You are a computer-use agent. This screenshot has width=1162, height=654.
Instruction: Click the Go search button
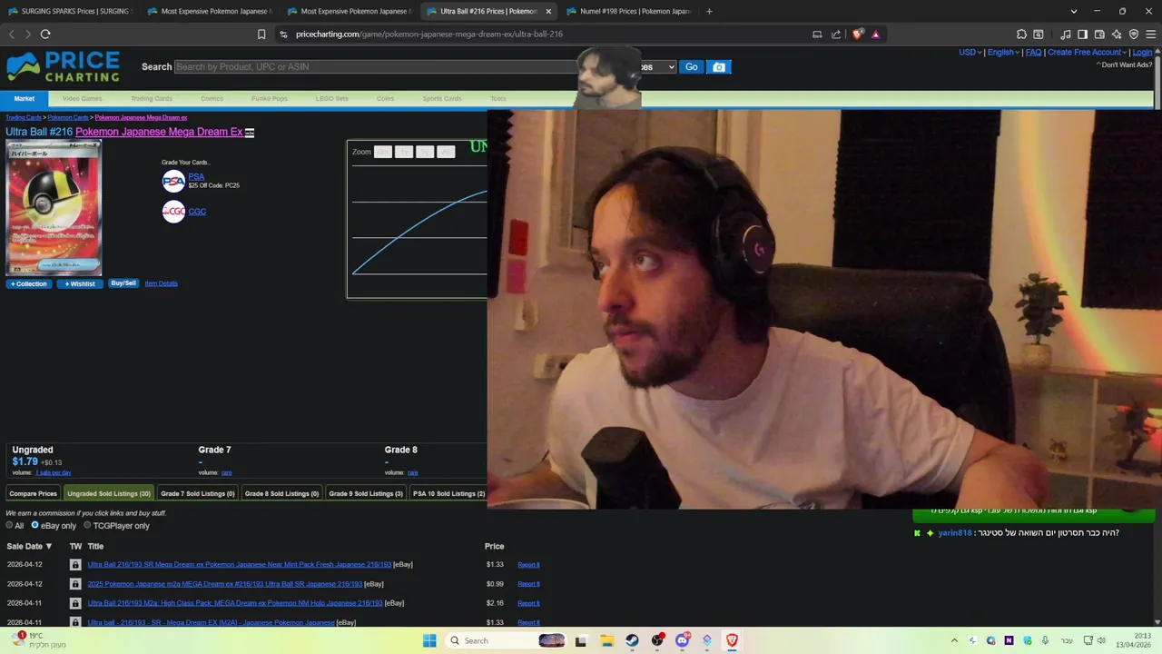point(692,67)
